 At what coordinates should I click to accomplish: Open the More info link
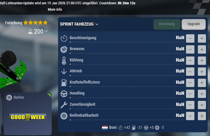(x=55, y=10)
